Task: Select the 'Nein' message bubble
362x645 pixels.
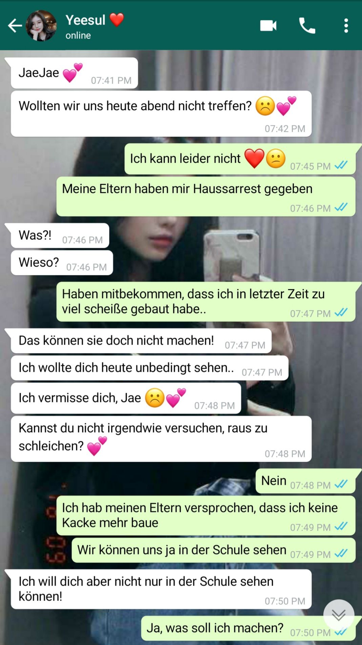Action: (305, 481)
